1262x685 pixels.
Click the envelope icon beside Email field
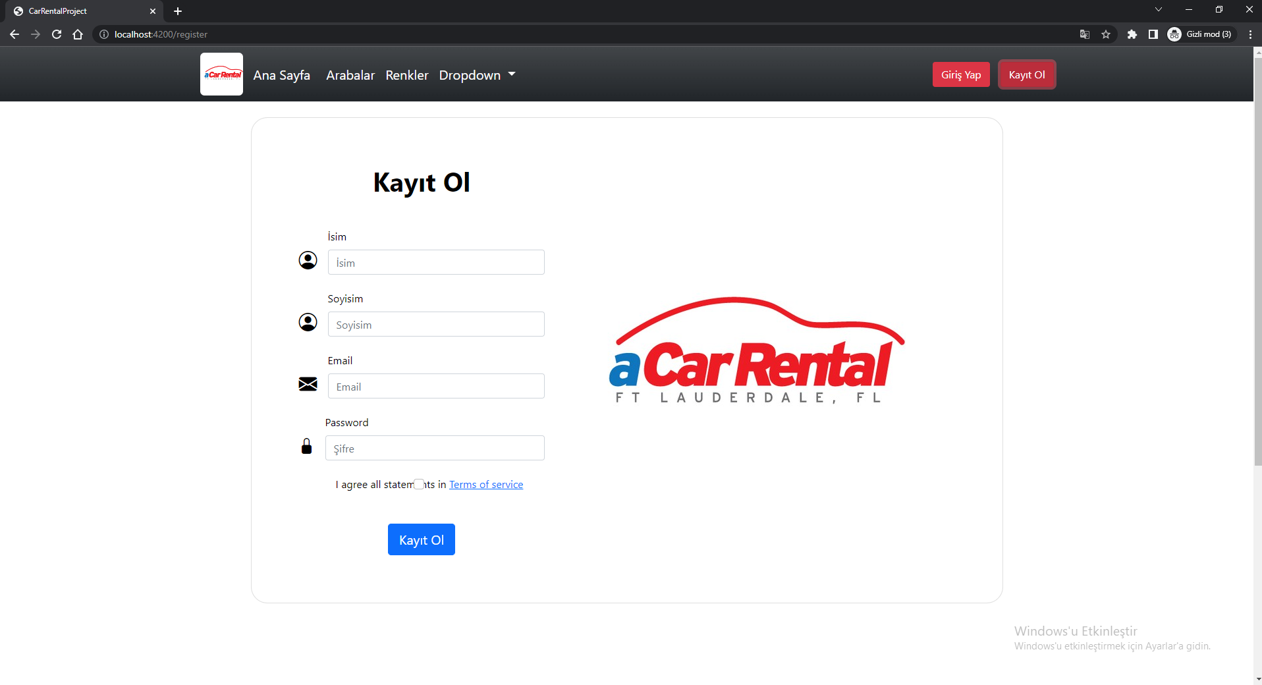[x=308, y=384]
